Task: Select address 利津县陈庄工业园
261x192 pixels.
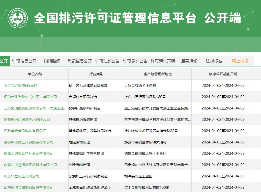Action: click(x=138, y=176)
